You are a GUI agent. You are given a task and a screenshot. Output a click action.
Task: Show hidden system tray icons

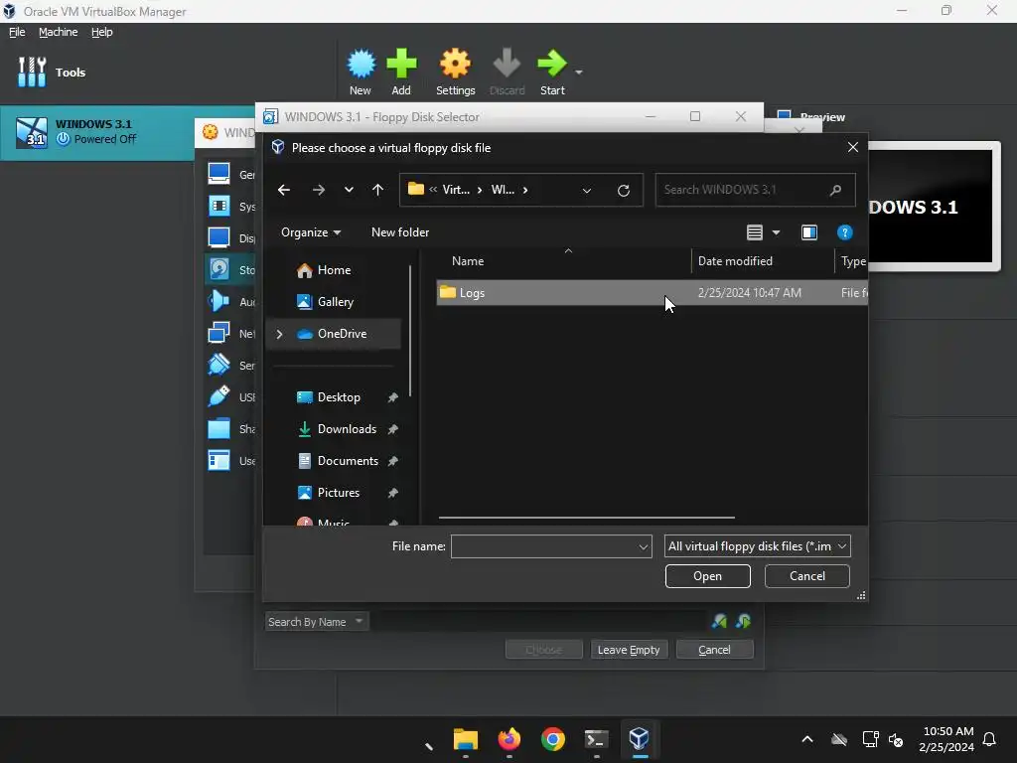click(807, 739)
